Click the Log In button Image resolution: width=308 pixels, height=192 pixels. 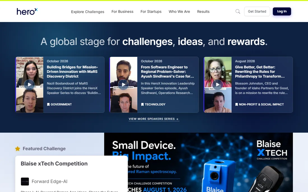pos(282,11)
